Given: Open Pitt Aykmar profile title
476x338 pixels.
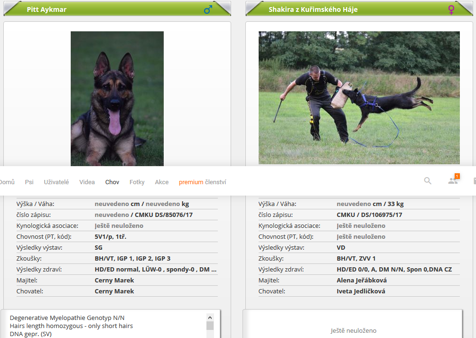Looking at the screenshot, I should click(47, 9).
